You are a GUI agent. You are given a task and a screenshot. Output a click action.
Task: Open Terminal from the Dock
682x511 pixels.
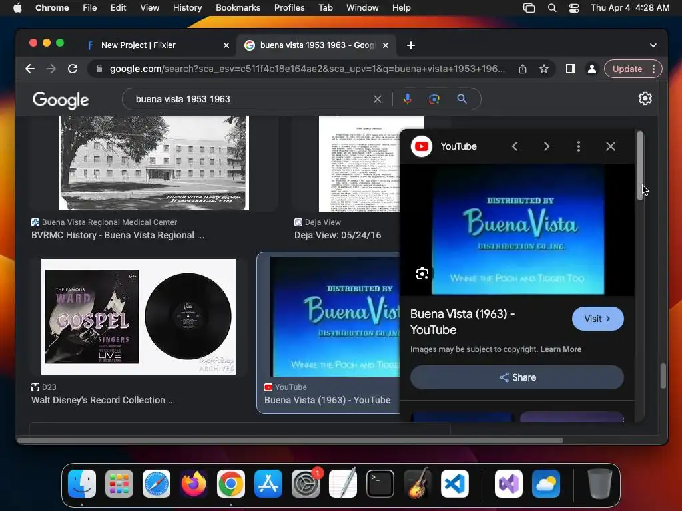tap(380, 484)
